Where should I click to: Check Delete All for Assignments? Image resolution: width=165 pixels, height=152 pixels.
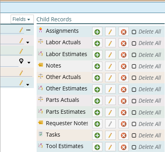click(x=134, y=32)
